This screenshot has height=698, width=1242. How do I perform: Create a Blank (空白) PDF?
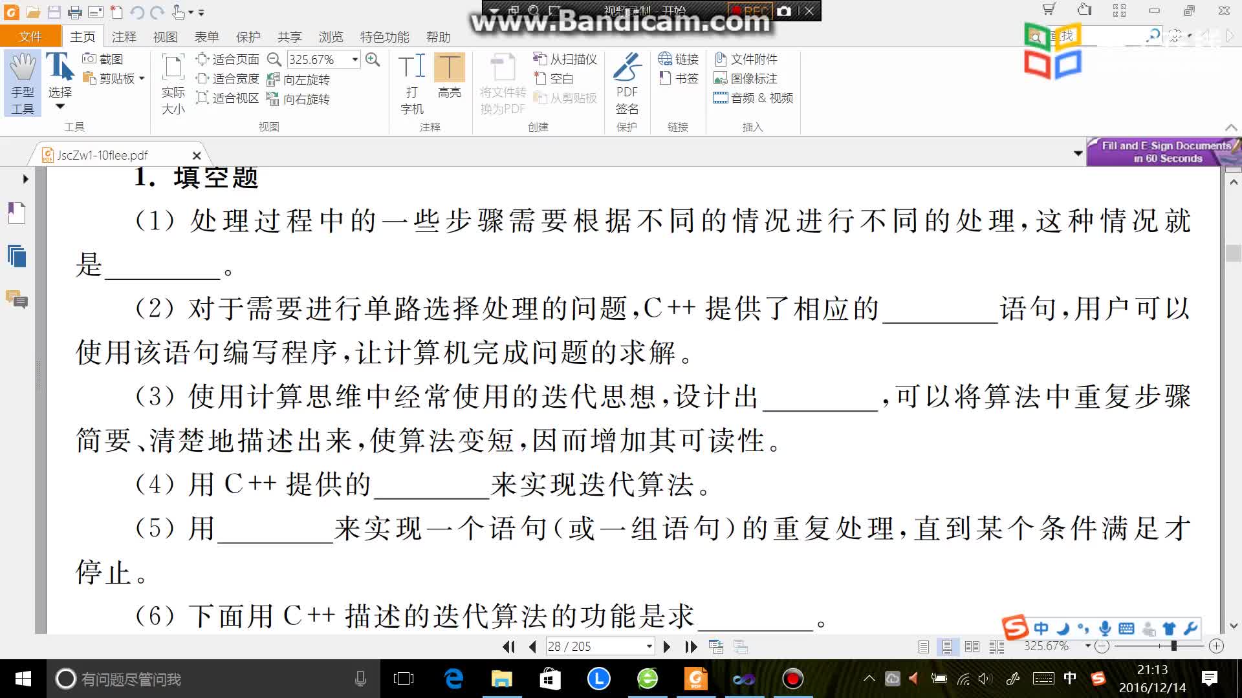[554, 79]
